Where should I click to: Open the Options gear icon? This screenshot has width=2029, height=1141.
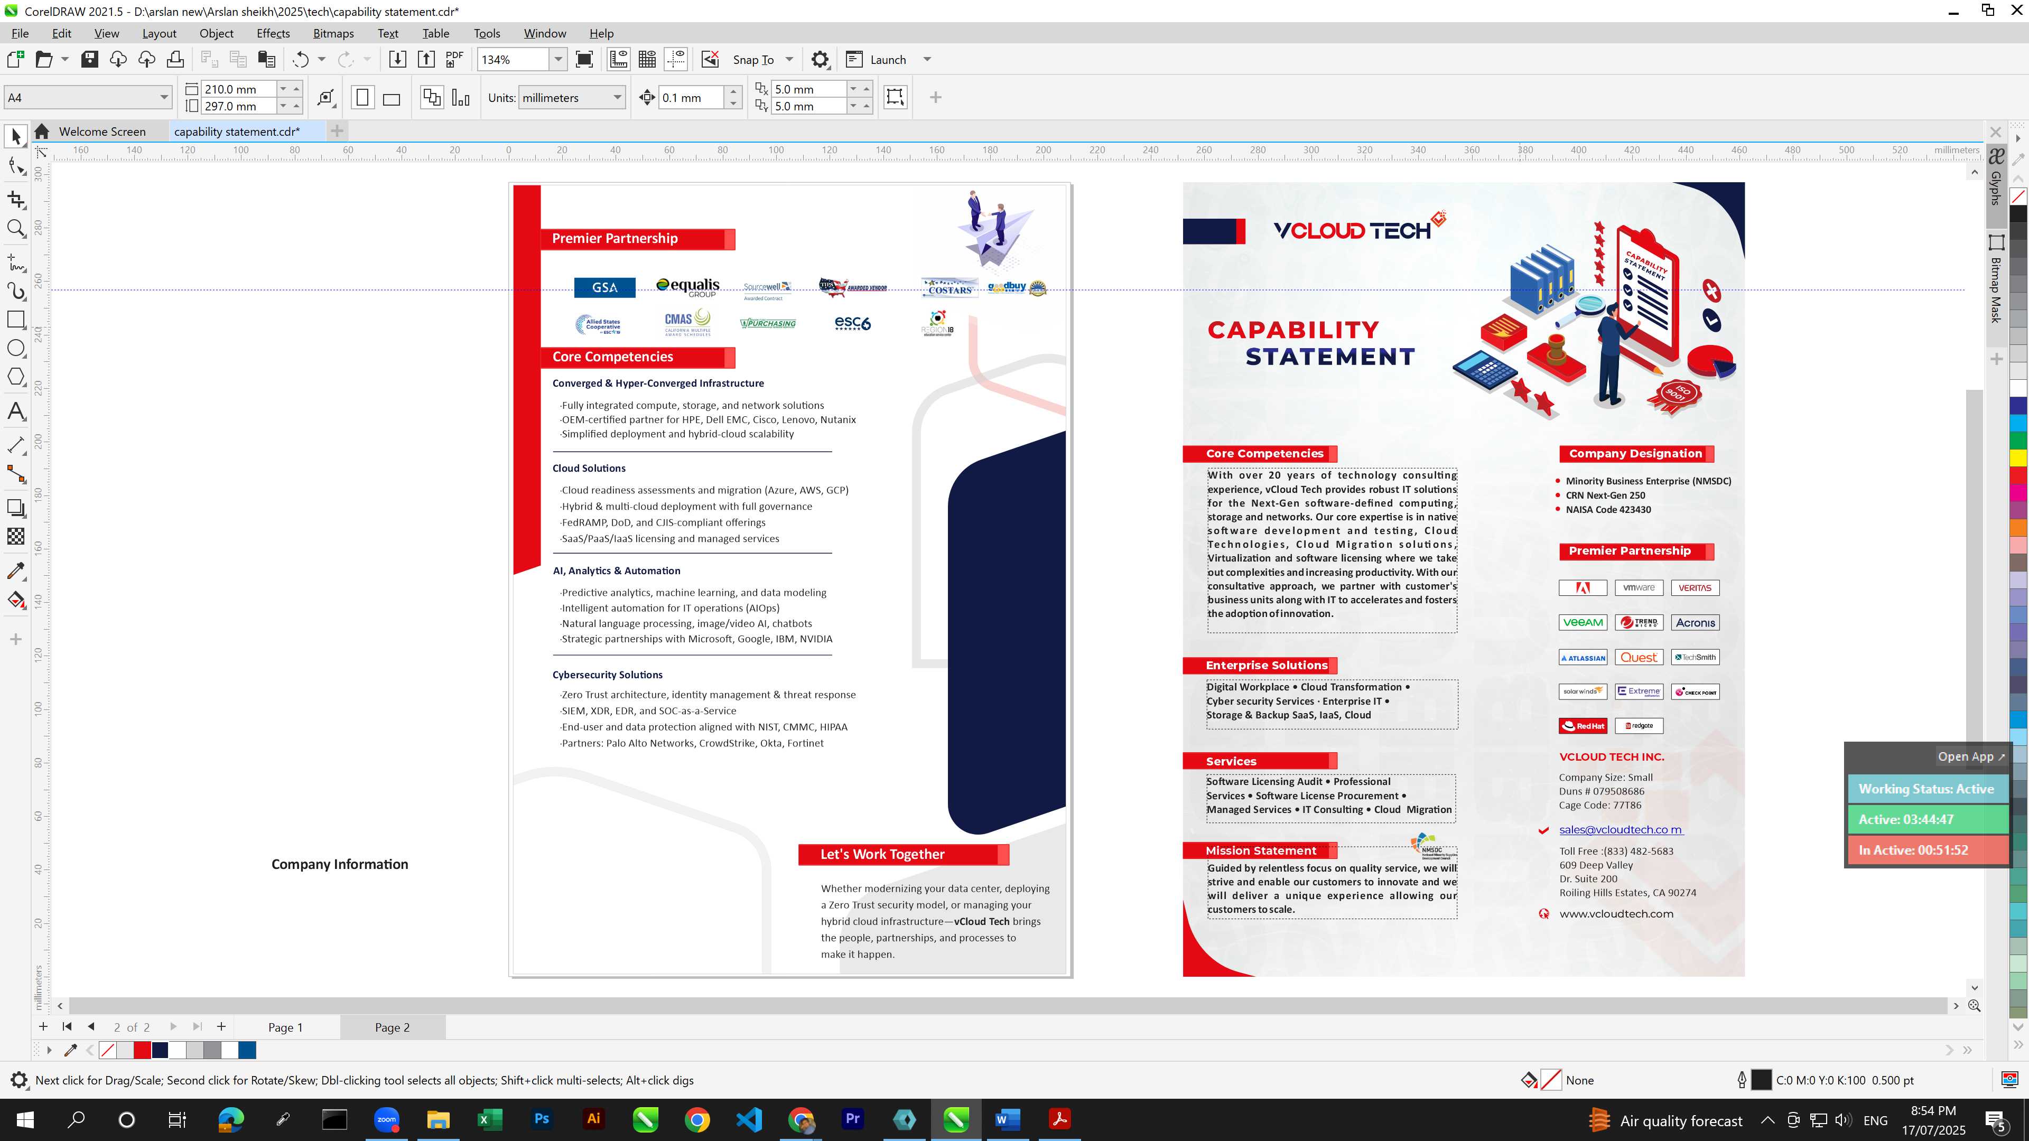[820, 59]
